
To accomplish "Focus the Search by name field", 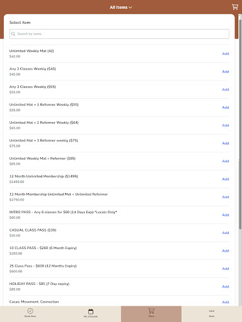I will [119, 34].
